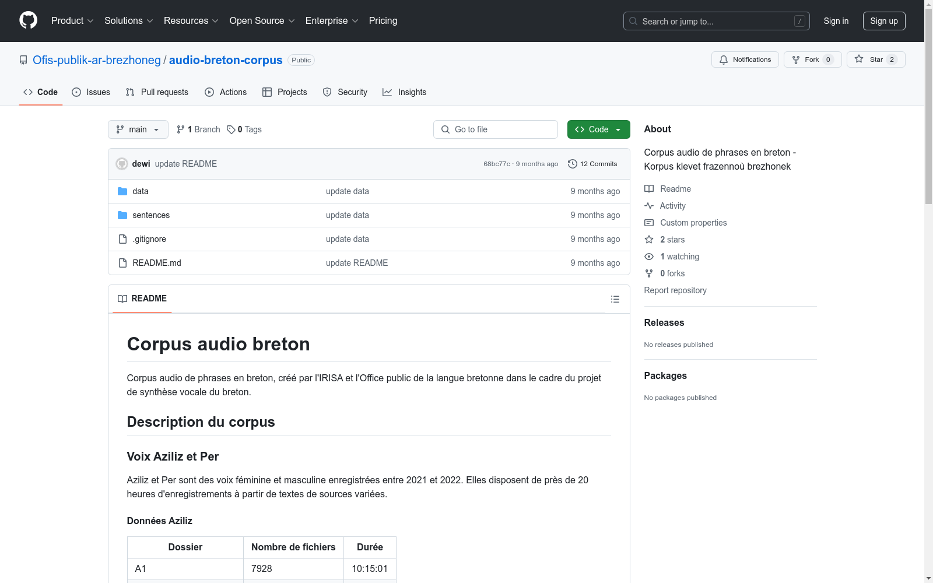The image size is (933, 583).
Task: Click Report repository link
Action: point(675,290)
